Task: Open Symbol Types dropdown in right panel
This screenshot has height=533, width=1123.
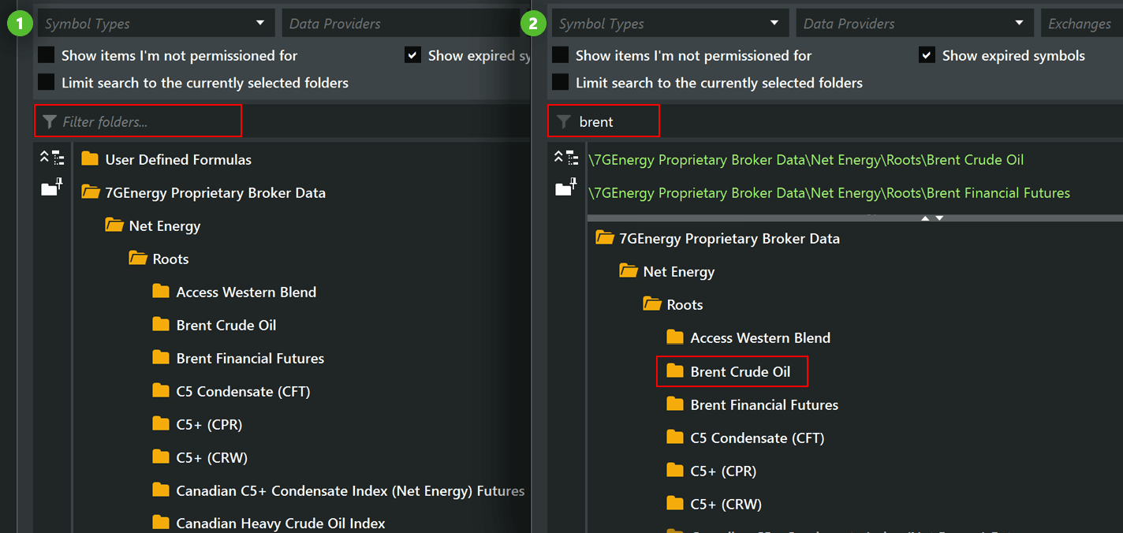Action: 670,23
